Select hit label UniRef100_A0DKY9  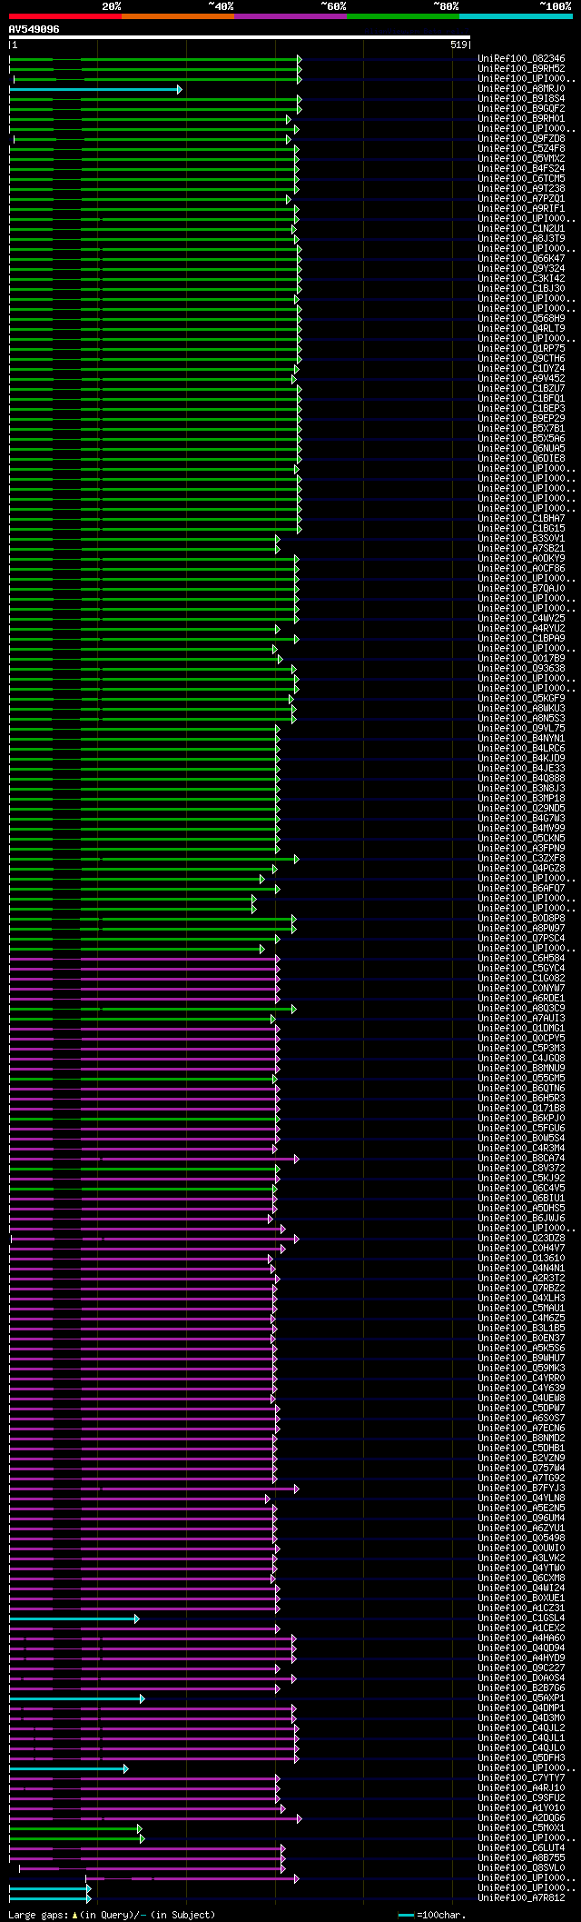pyautogui.click(x=521, y=559)
